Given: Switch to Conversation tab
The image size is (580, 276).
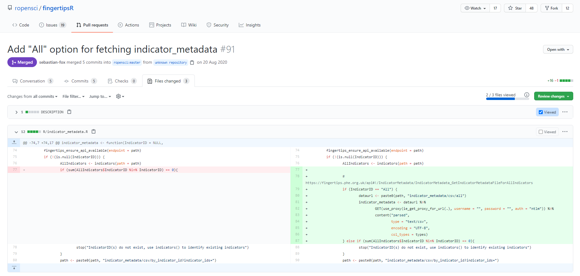Looking at the screenshot, I should click(33, 81).
